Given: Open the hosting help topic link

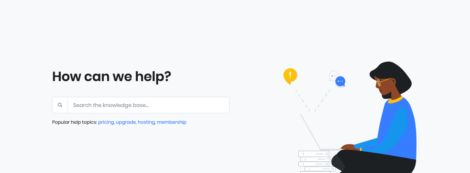Looking at the screenshot, I should coord(146,122).
